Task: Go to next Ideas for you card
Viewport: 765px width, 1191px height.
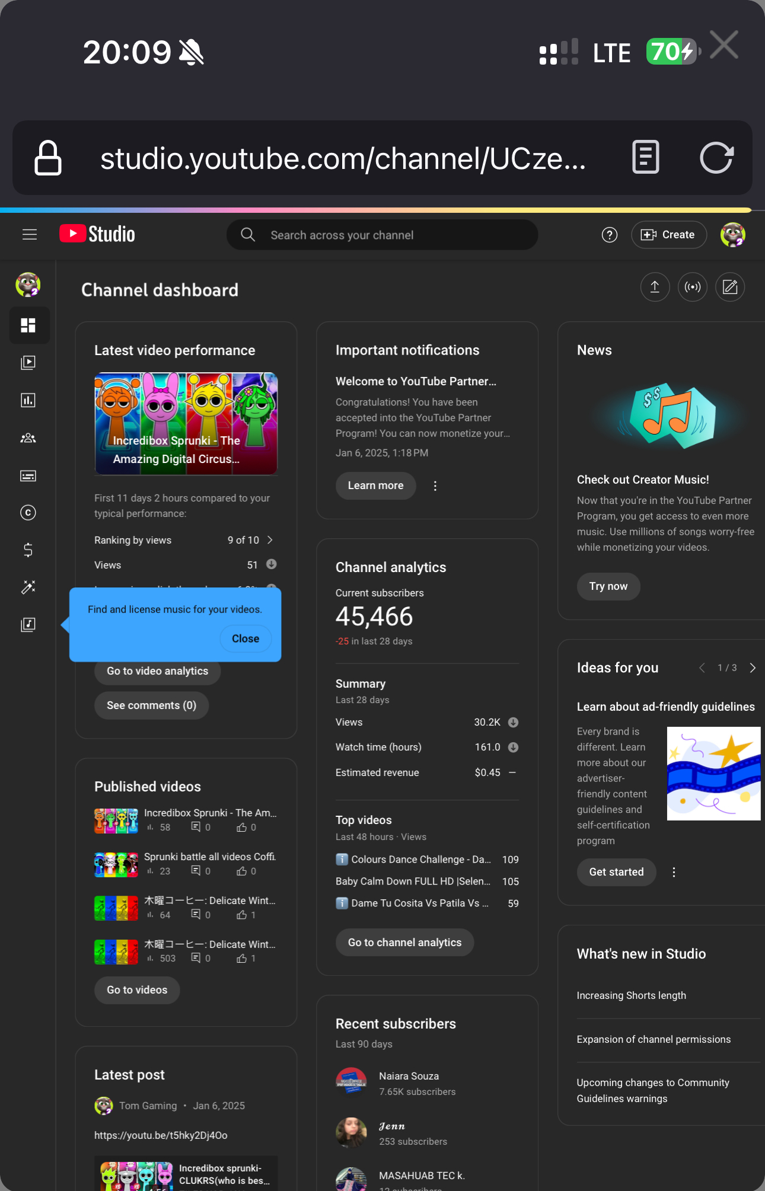Action: [x=753, y=668]
